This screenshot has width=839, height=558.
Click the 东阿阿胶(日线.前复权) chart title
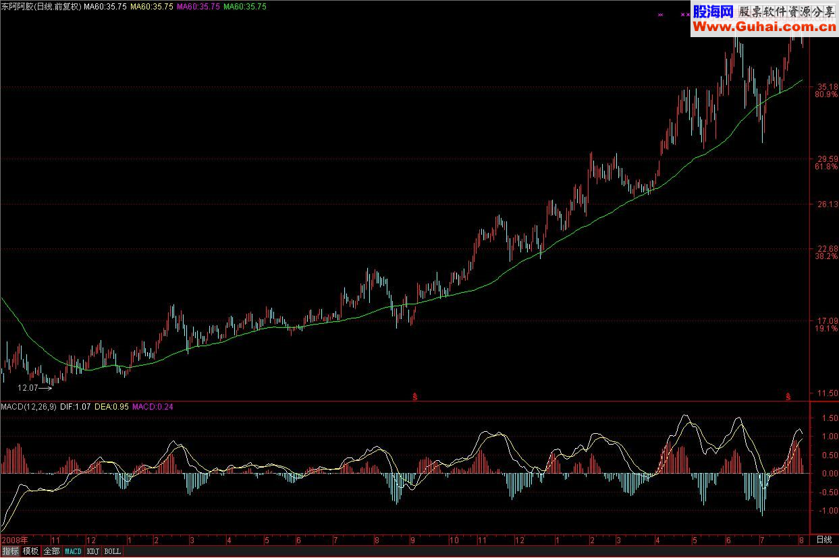click(x=40, y=6)
